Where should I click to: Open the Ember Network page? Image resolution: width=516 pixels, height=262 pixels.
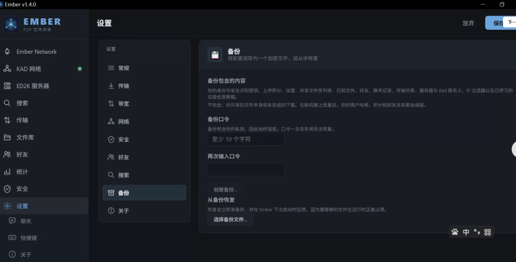[x=44, y=52]
